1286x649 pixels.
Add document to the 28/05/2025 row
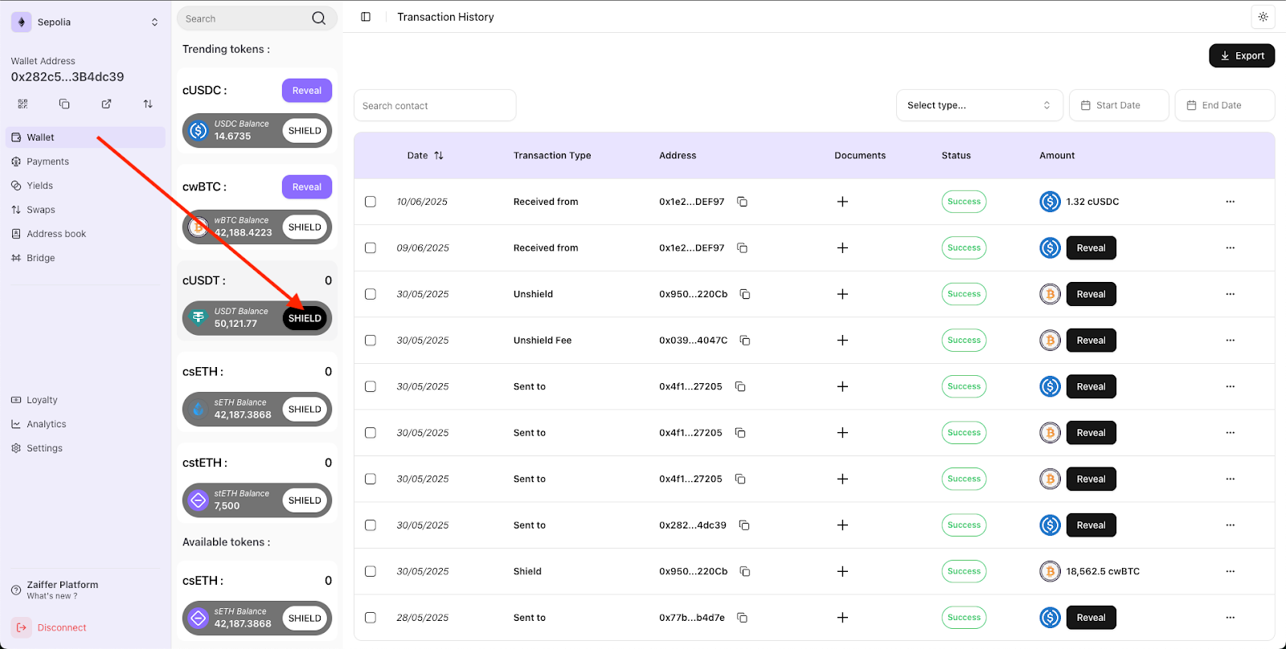coord(842,618)
